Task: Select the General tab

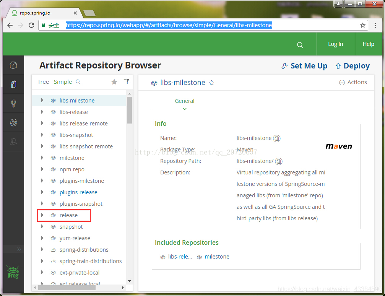Action: 184,101
